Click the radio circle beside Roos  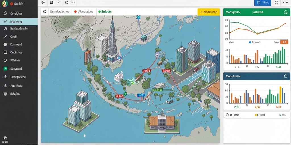227,115
